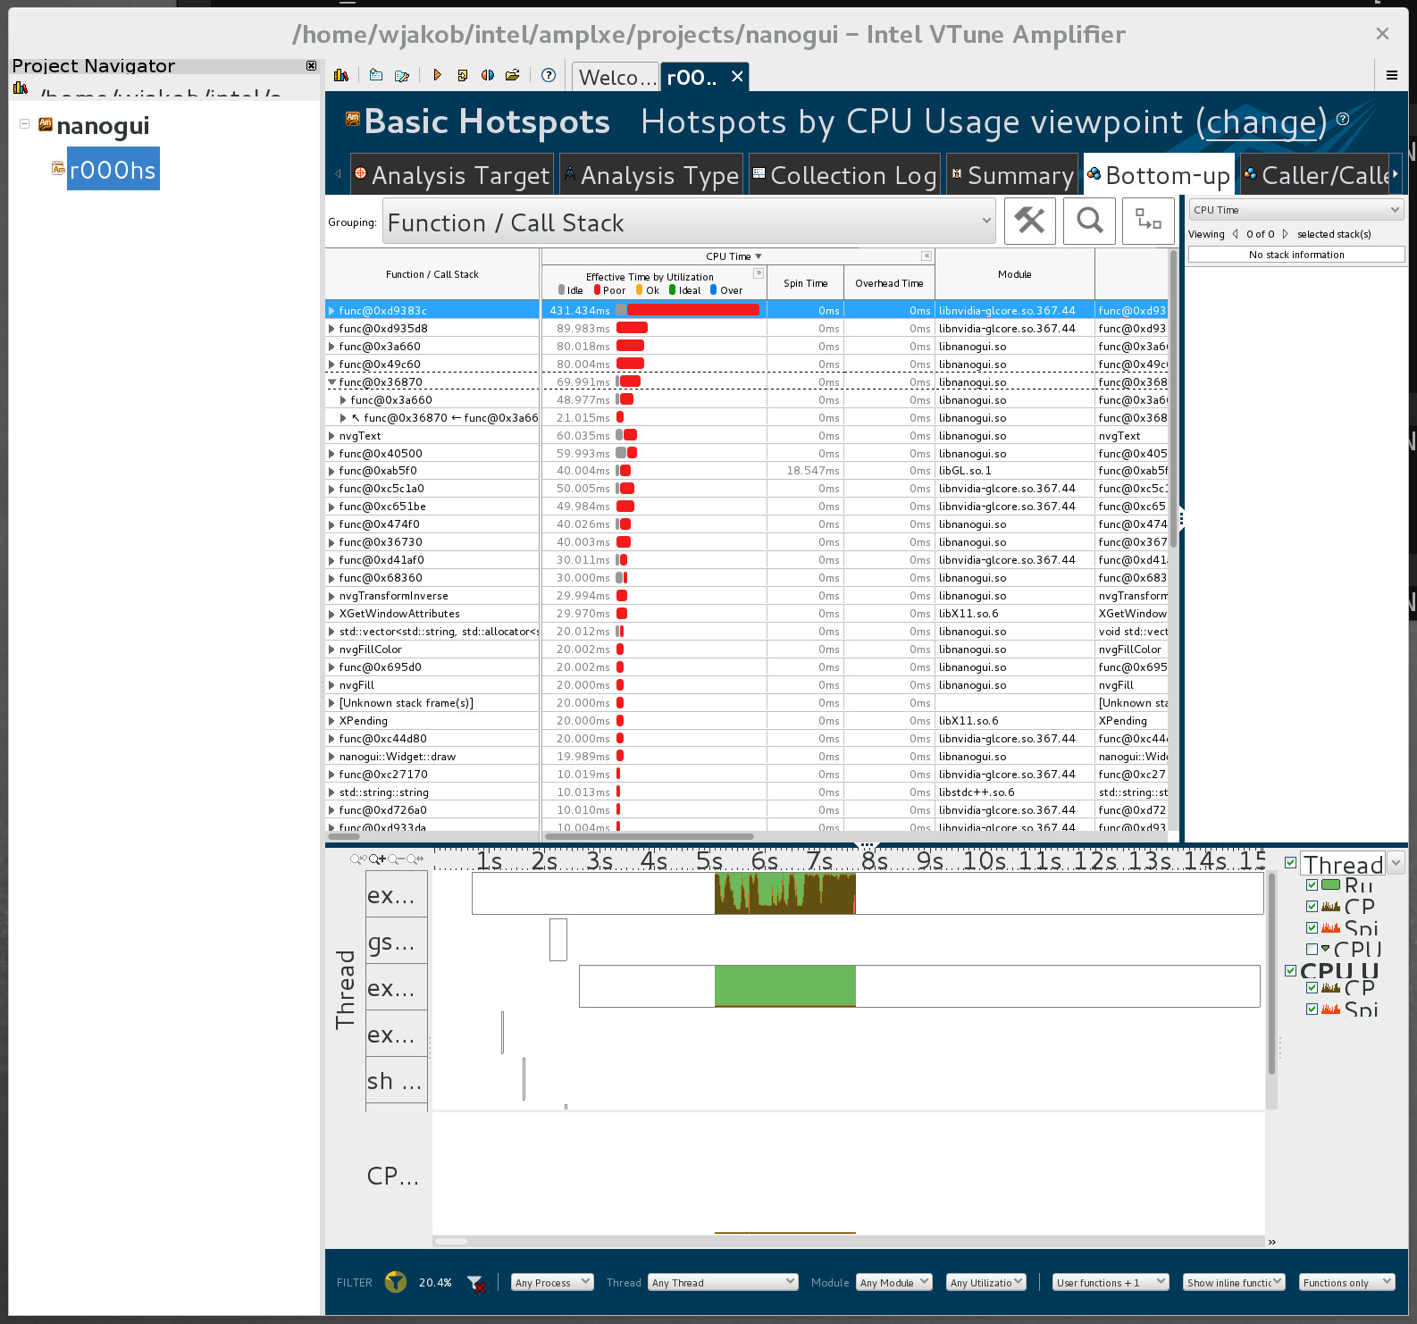Toggle CPU Time checkbox under CPU Usage group
Viewport: 1417px width, 1324px height.
tap(1312, 988)
